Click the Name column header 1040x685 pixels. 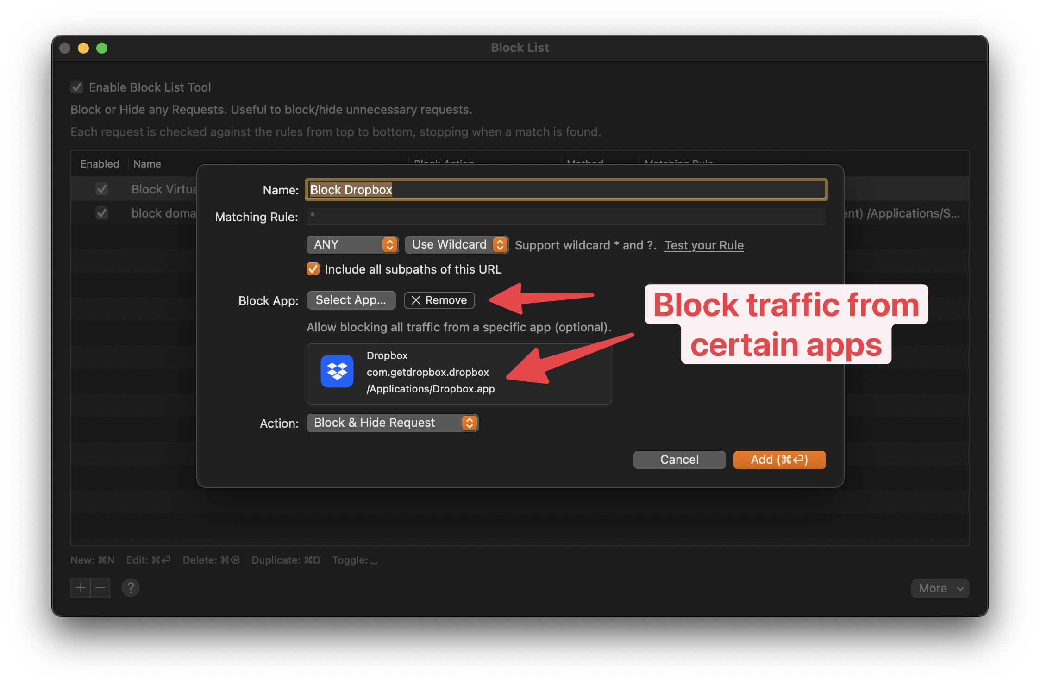[x=147, y=164]
